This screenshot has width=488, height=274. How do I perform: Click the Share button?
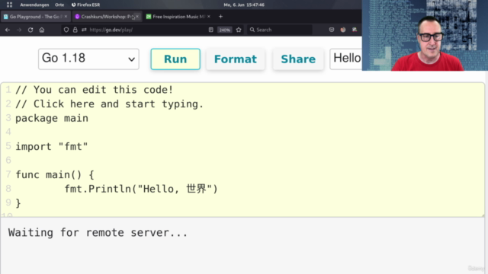298,59
